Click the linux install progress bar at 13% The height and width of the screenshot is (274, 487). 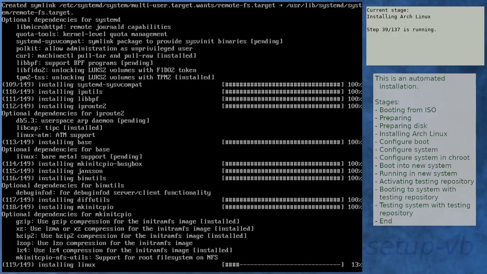click(x=283, y=264)
